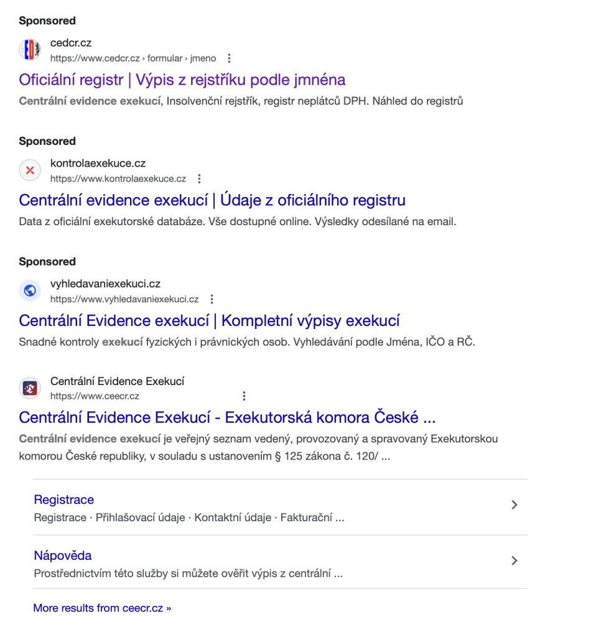Image resolution: width=601 pixels, height=622 pixels.
Task: Open three-dot options for vyhledavaniexekuci.cz ad
Action: pos(212,299)
